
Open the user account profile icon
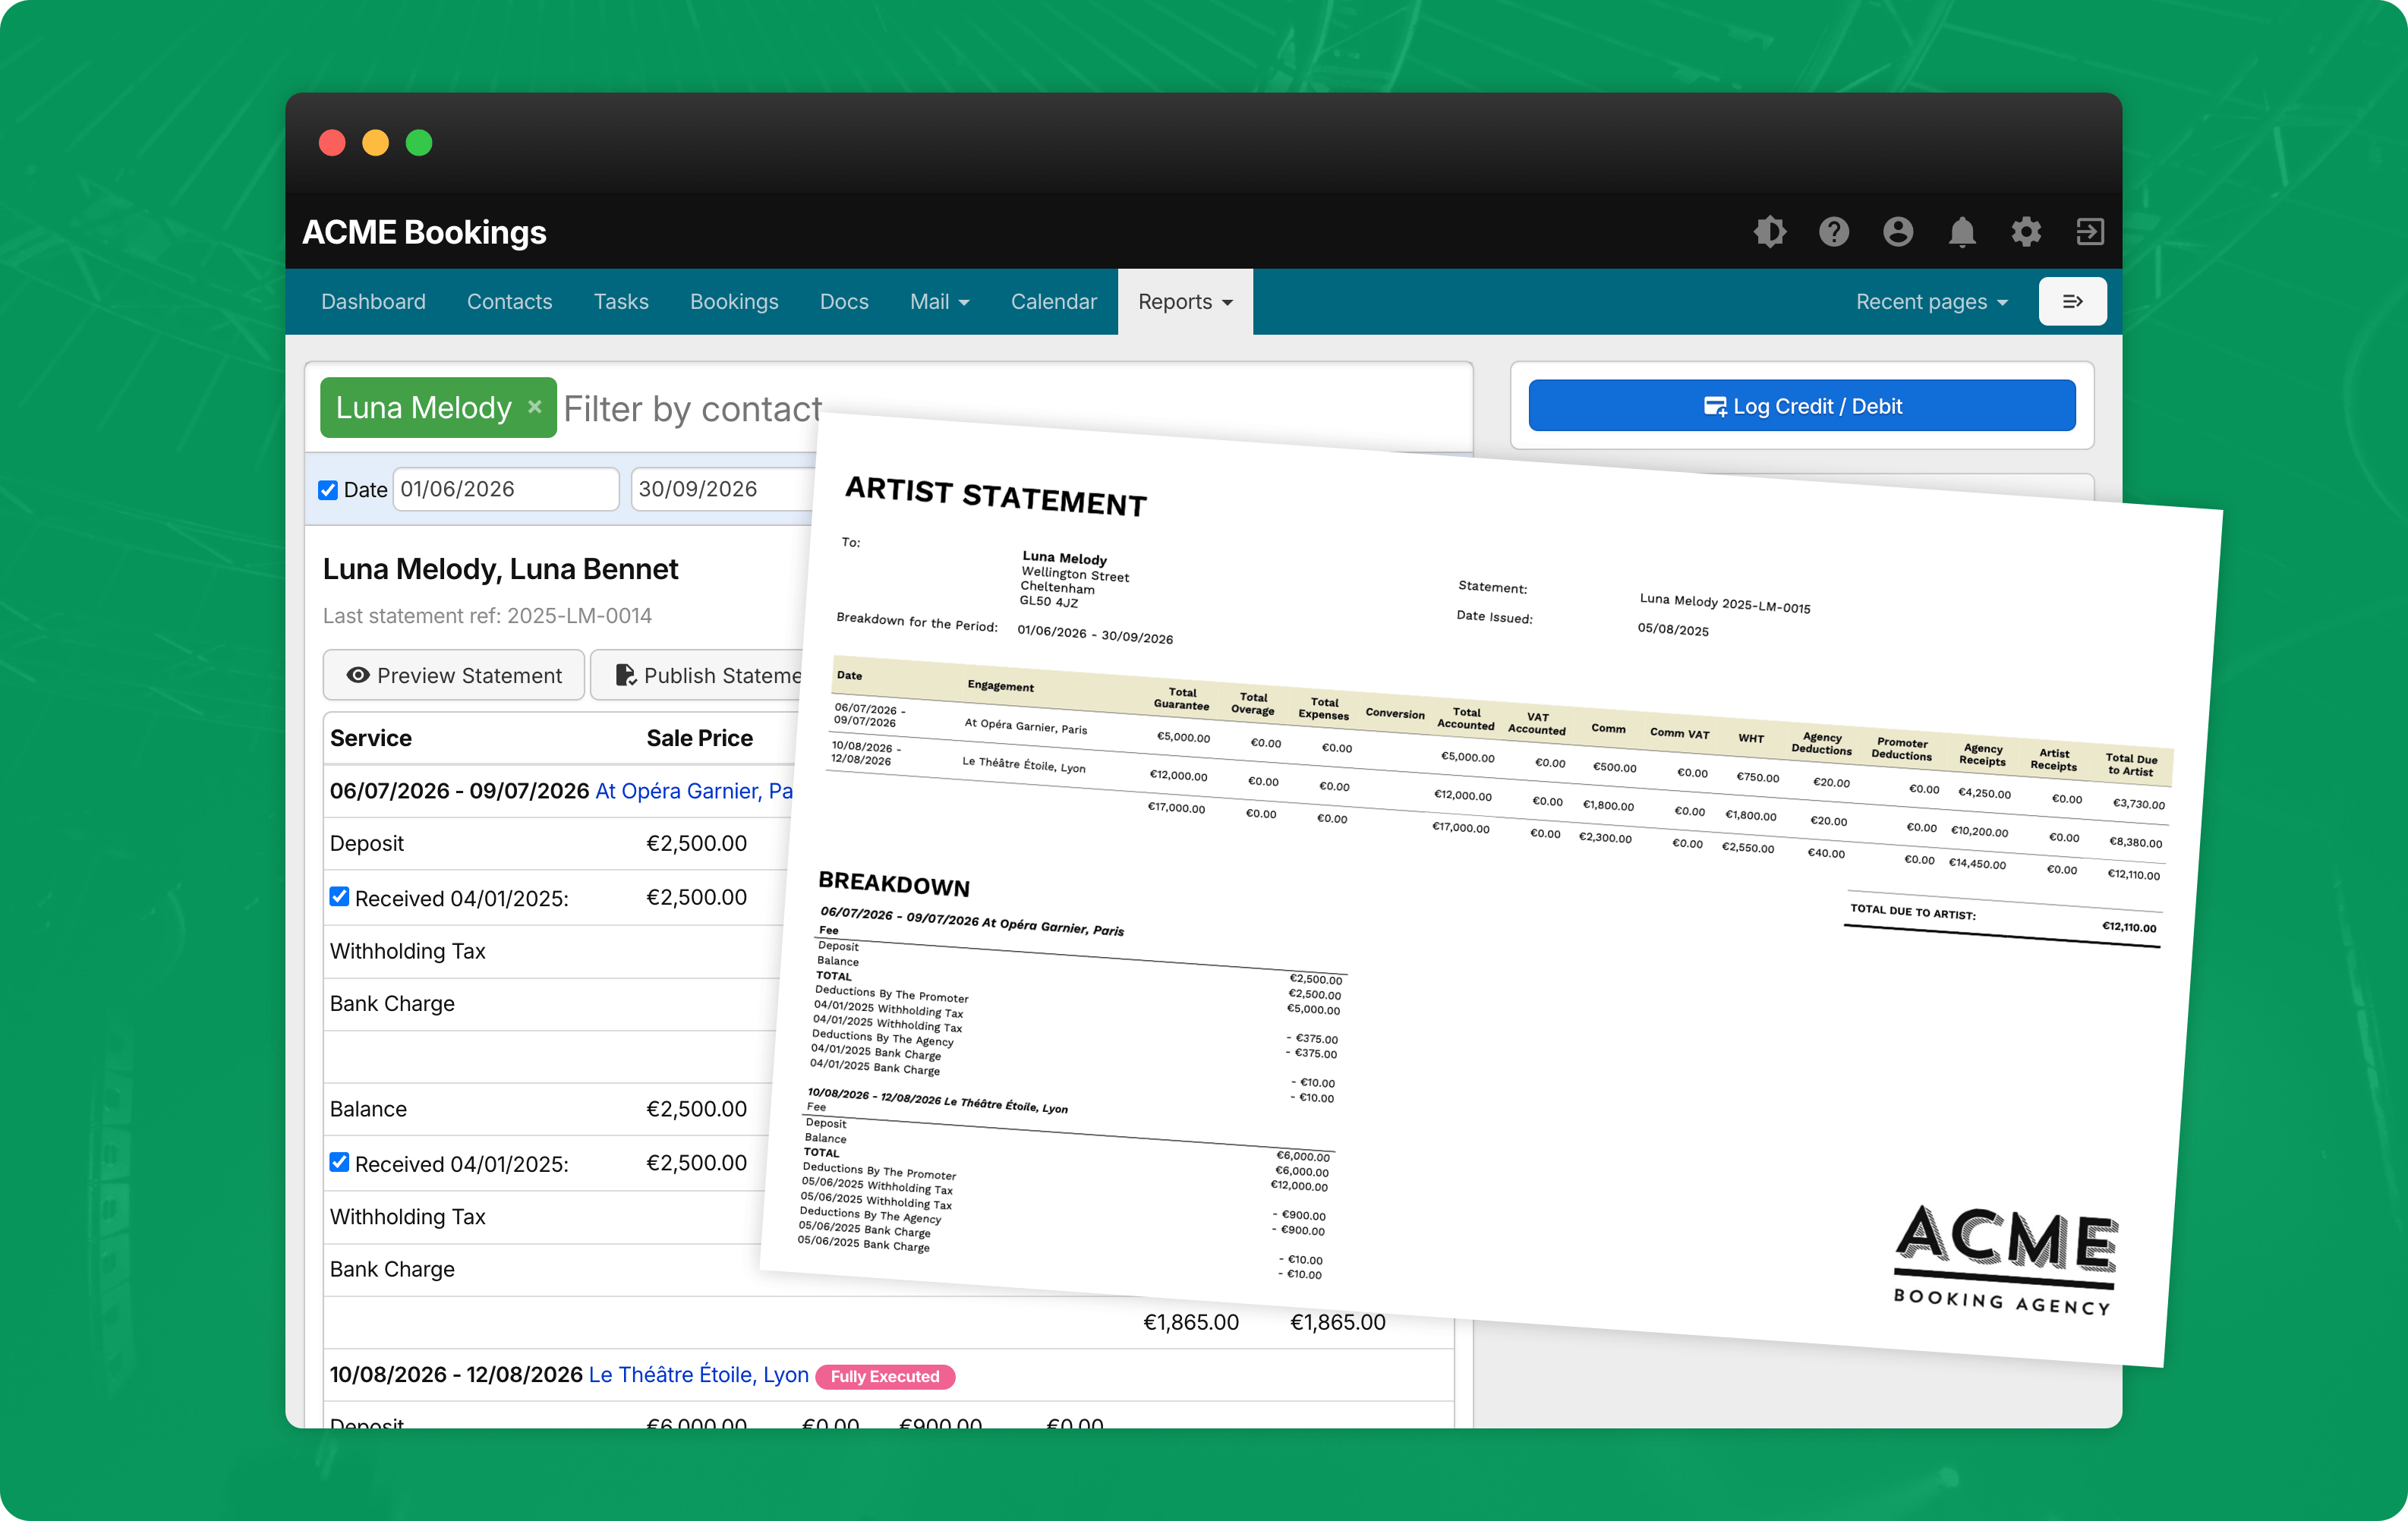point(1898,231)
